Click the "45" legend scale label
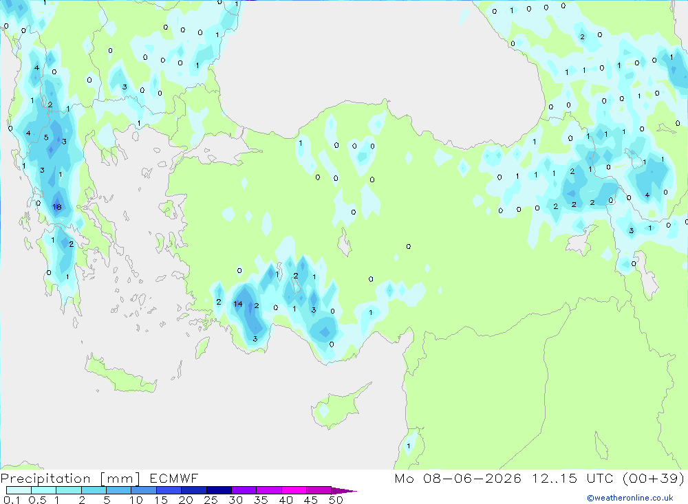 [311, 500]
